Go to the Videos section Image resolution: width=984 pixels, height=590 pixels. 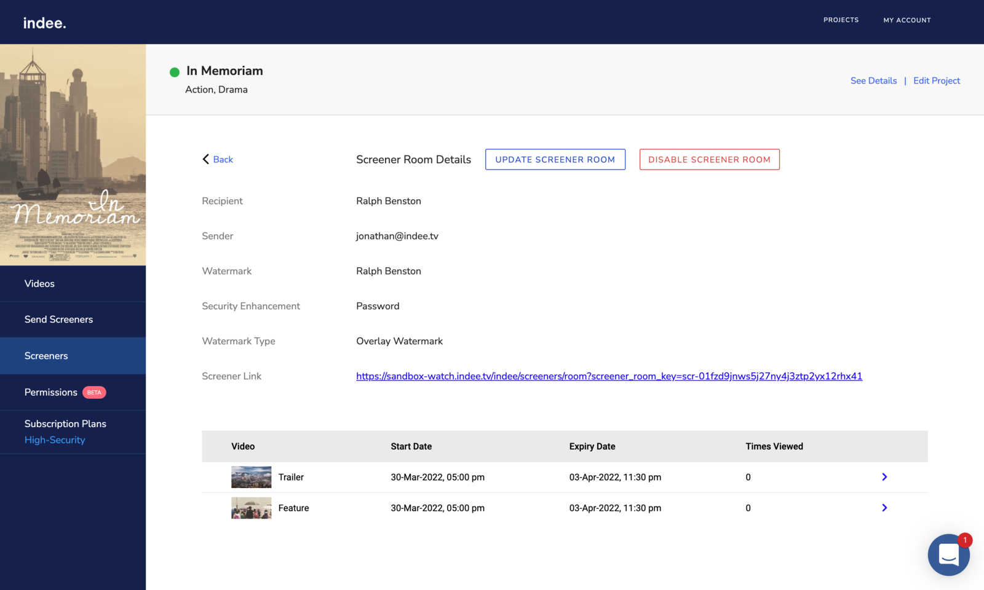pos(39,283)
